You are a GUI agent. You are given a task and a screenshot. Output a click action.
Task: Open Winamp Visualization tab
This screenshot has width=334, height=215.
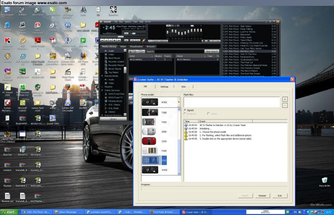coord(136,46)
